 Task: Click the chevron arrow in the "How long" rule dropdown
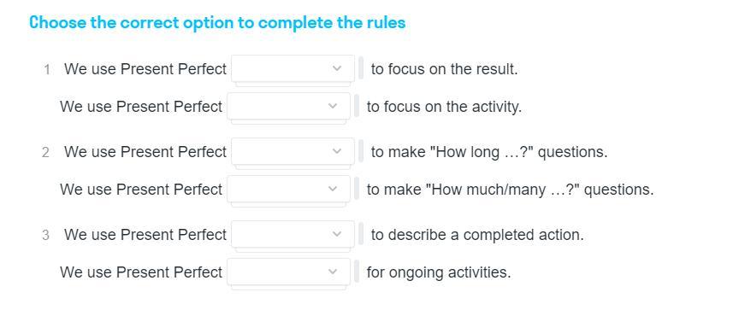[337, 151]
